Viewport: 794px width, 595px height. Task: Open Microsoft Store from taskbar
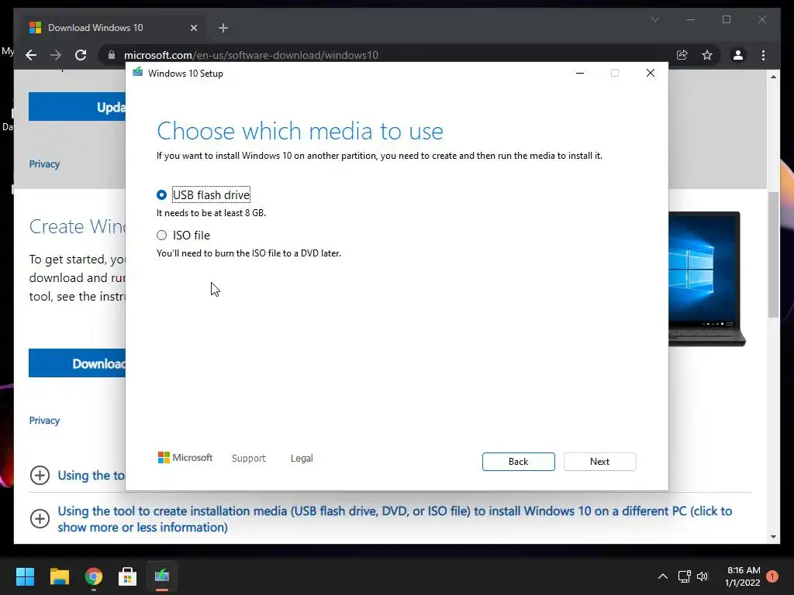click(128, 576)
